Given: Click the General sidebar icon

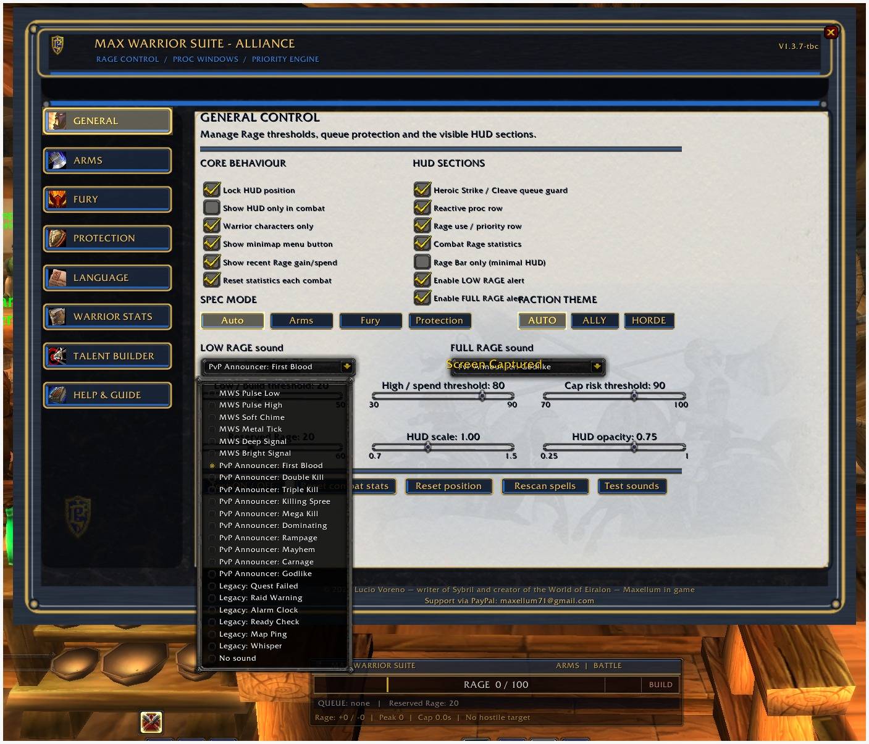Looking at the screenshot, I should click(x=57, y=121).
